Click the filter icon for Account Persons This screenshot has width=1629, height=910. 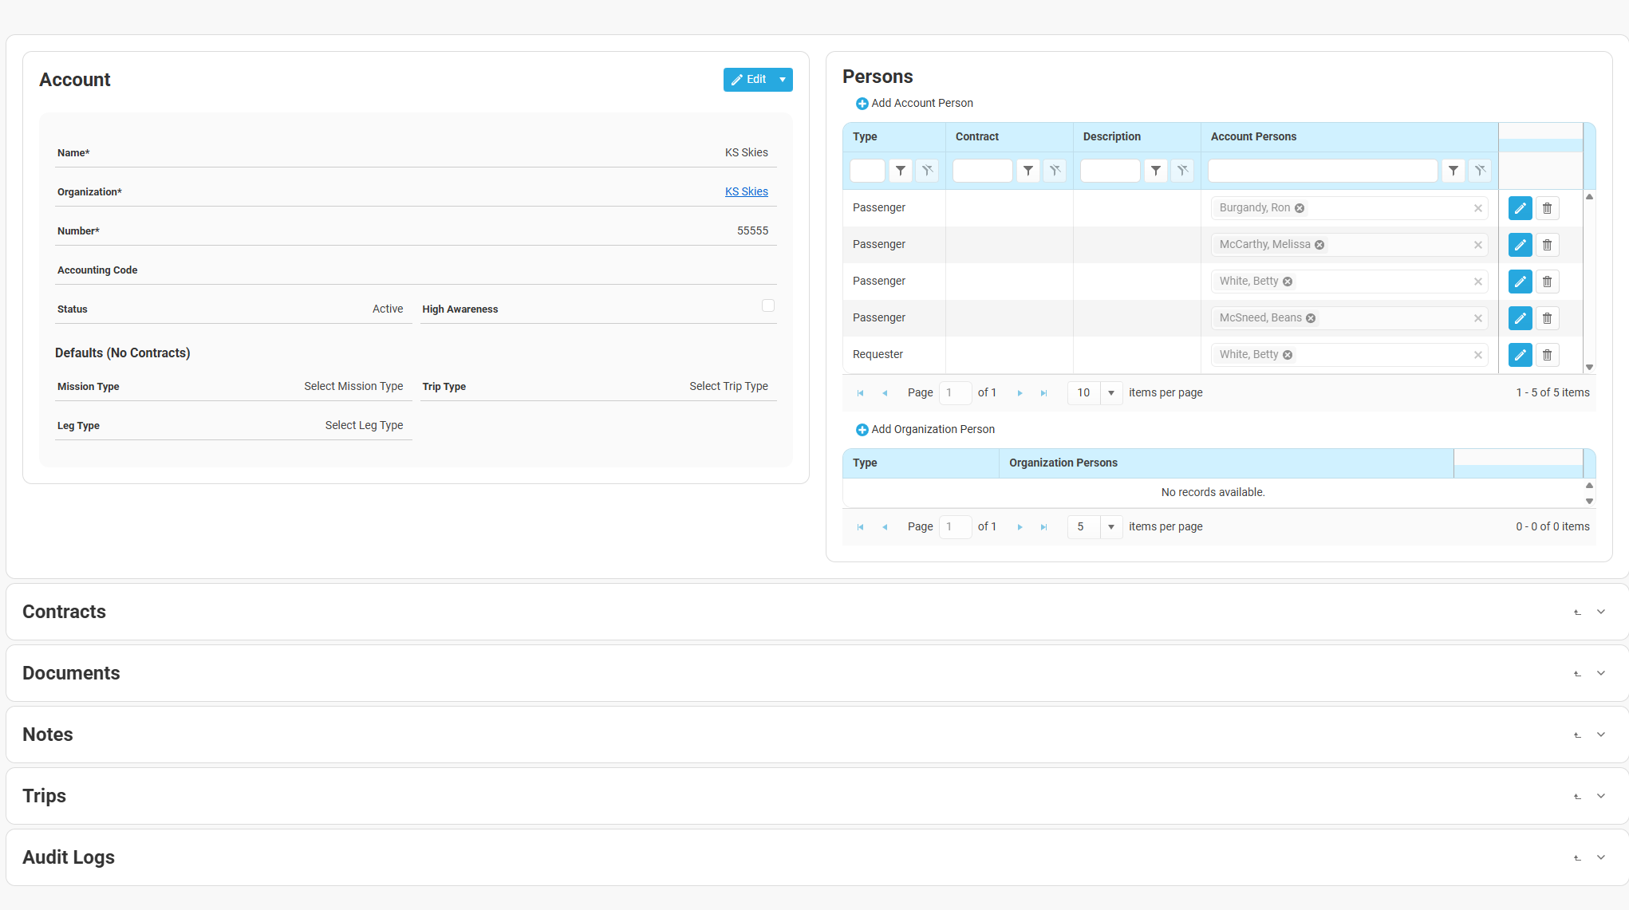coord(1453,171)
